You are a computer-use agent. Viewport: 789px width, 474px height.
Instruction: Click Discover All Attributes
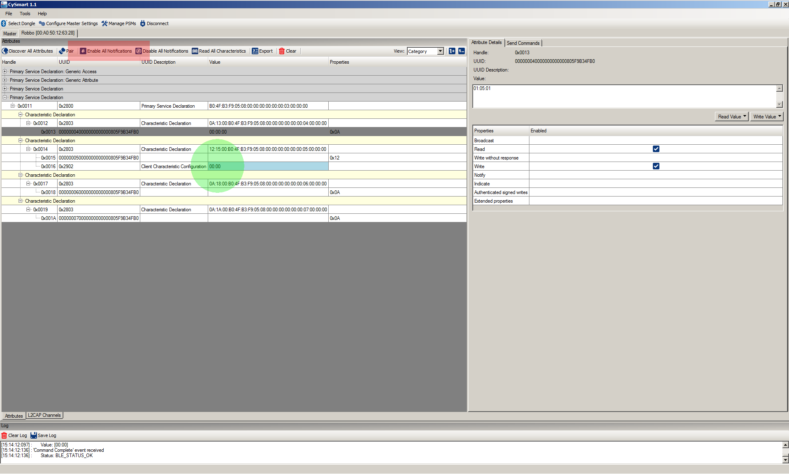pos(28,51)
